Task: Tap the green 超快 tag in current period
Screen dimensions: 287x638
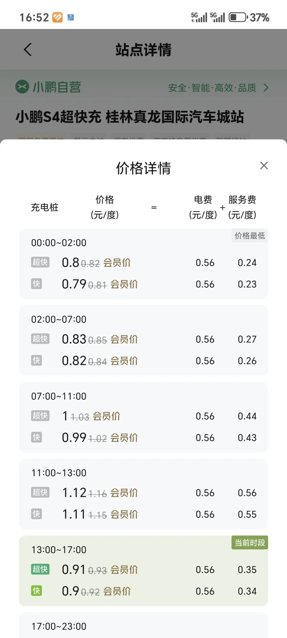Action: click(x=40, y=569)
